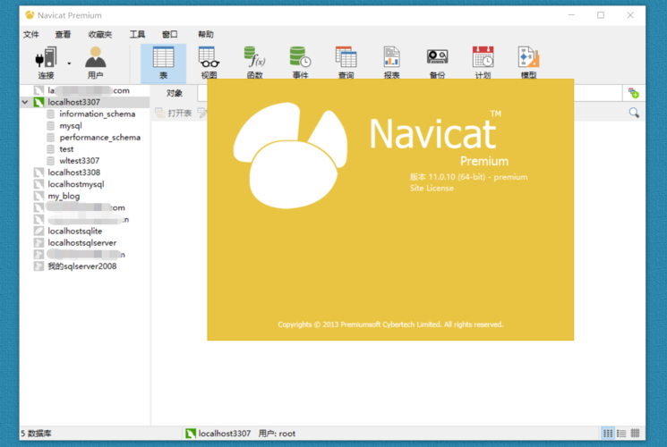Select the mysql database
The width and height of the screenshot is (667, 447).
tap(71, 126)
